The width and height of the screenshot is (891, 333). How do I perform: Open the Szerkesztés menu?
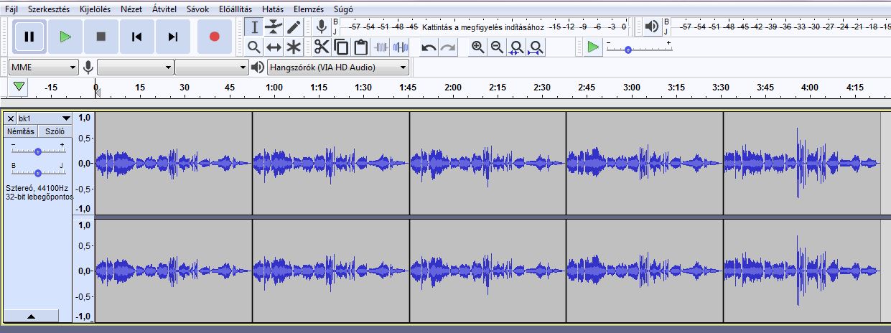point(49,10)
